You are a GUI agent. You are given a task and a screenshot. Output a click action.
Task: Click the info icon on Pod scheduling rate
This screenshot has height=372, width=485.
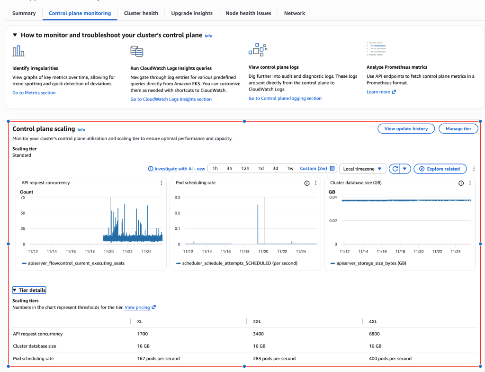click(306, 183)
